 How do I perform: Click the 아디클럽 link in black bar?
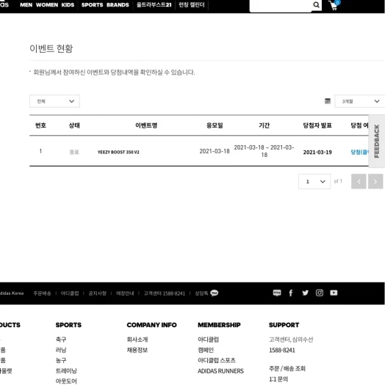click(x=70, y=293)
